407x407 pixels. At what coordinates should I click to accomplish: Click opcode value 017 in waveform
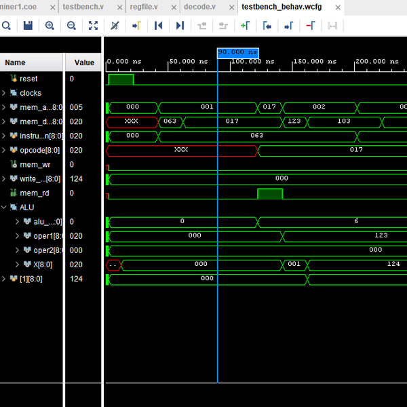click(356, 149)
